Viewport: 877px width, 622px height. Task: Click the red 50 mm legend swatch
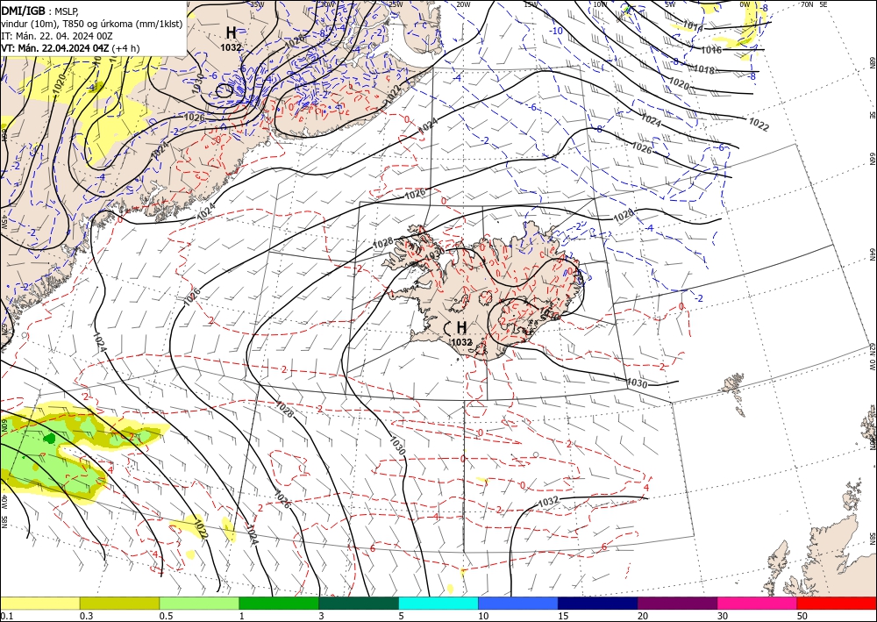tap(837, 603)
